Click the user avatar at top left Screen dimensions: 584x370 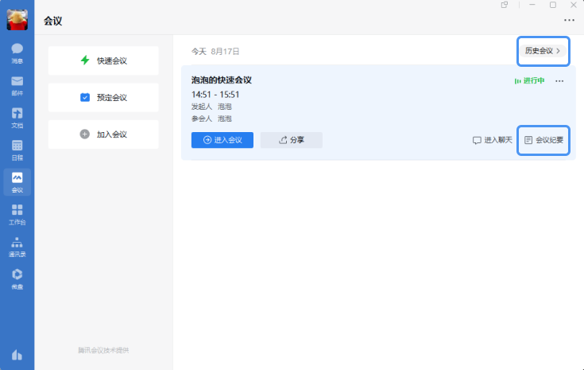[17, 19]
